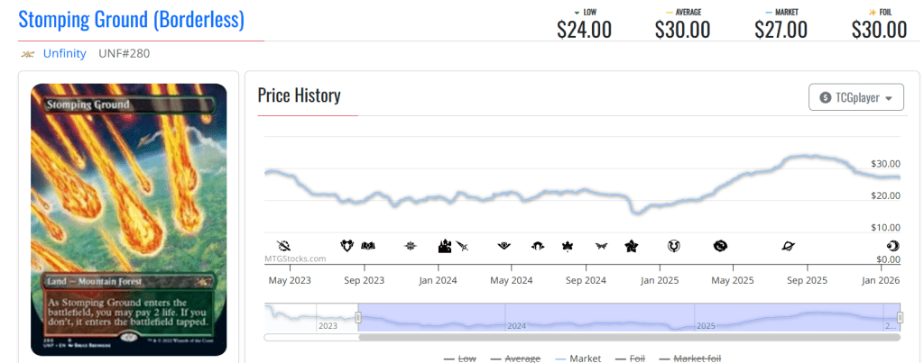Click the swirl circle set icon near May 2025

click(719, 245)
